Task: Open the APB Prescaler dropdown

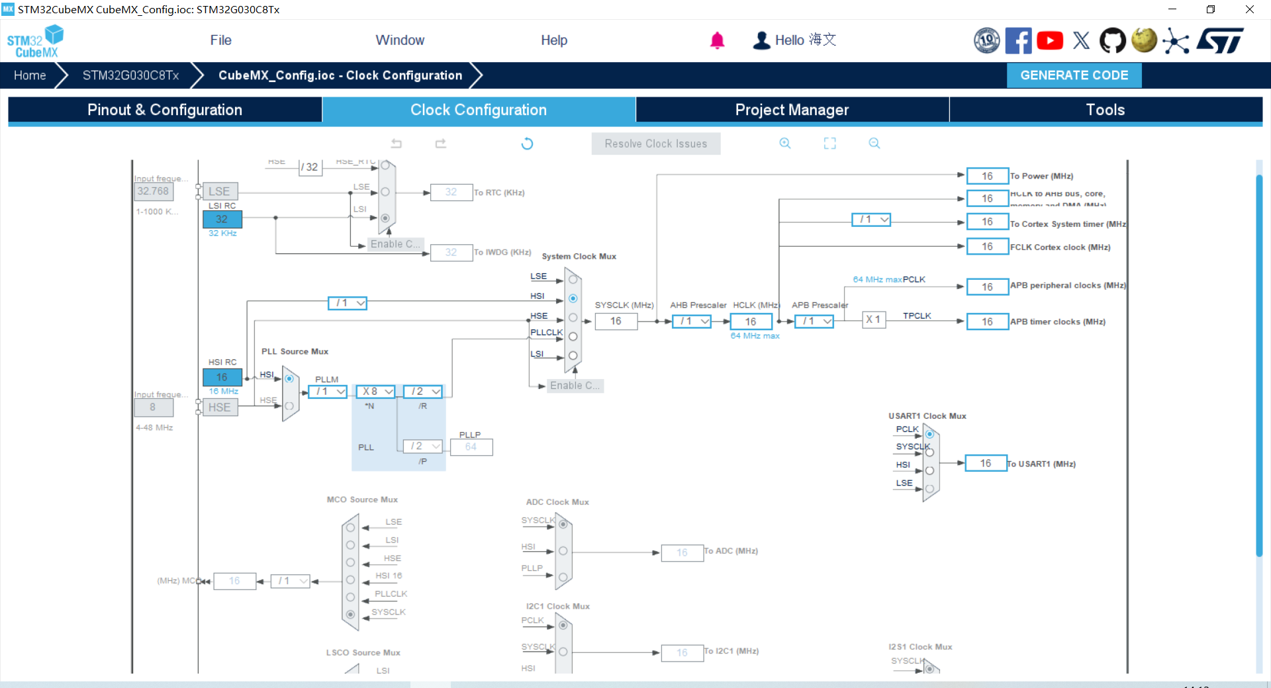Action: pos(815,322)
